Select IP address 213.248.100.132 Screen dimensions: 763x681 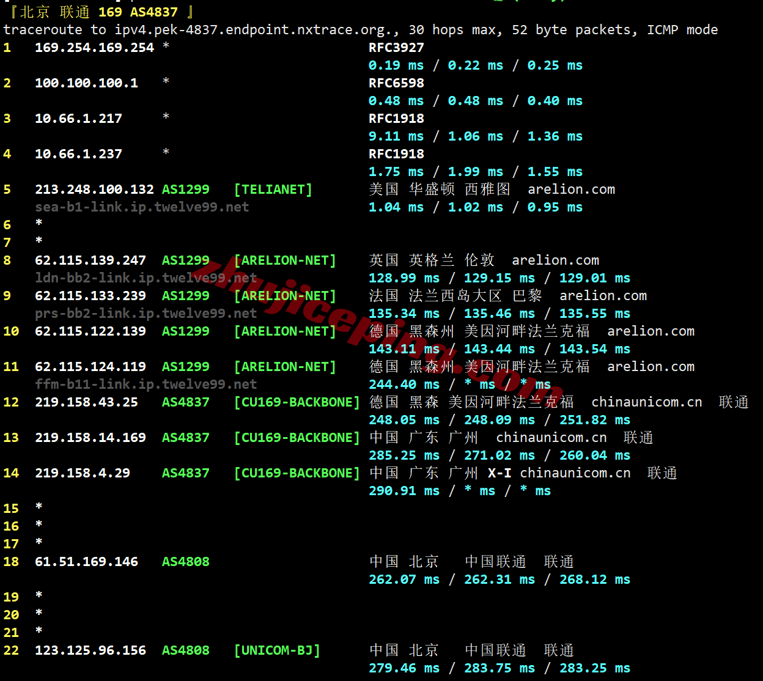(95, 190)
